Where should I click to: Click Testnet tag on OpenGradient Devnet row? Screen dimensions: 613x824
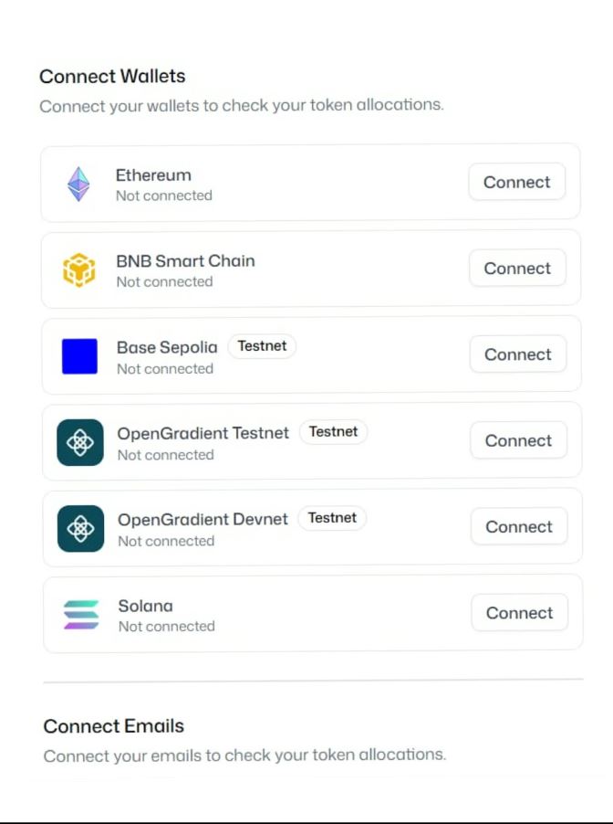[332, 518]
